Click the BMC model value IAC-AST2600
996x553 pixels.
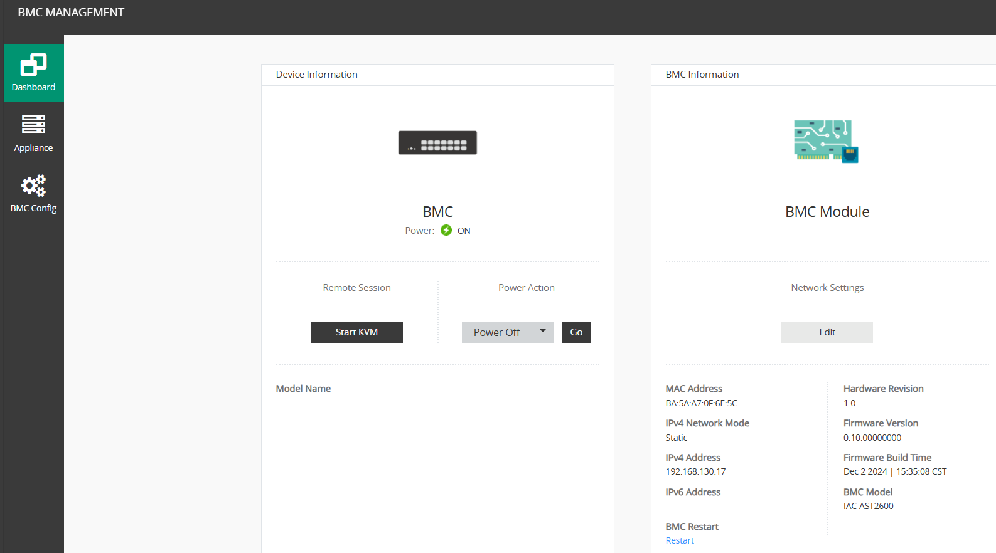[x=868, y=506]
